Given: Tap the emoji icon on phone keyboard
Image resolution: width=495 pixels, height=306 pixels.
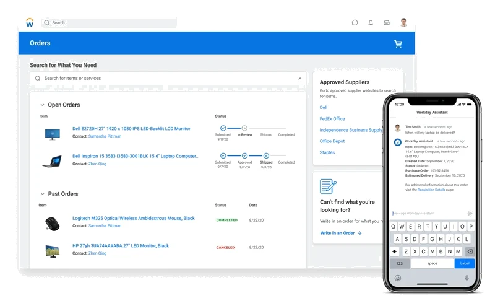Looking at the screenshot, I should [398, 278].
